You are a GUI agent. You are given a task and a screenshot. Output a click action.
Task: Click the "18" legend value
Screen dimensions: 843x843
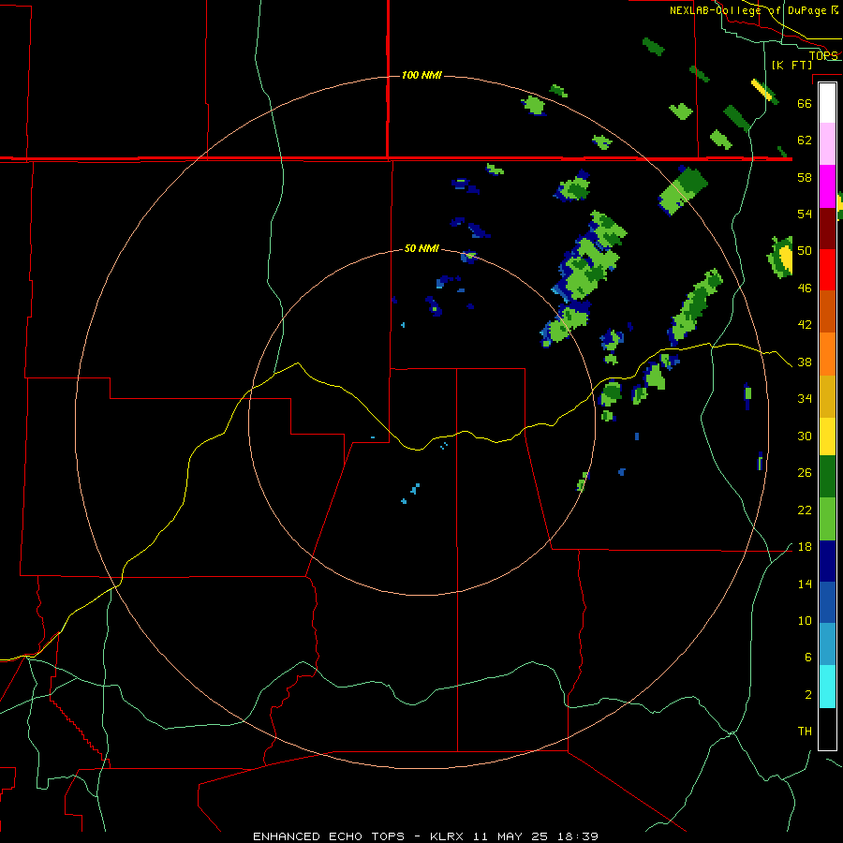click(805, 547)
